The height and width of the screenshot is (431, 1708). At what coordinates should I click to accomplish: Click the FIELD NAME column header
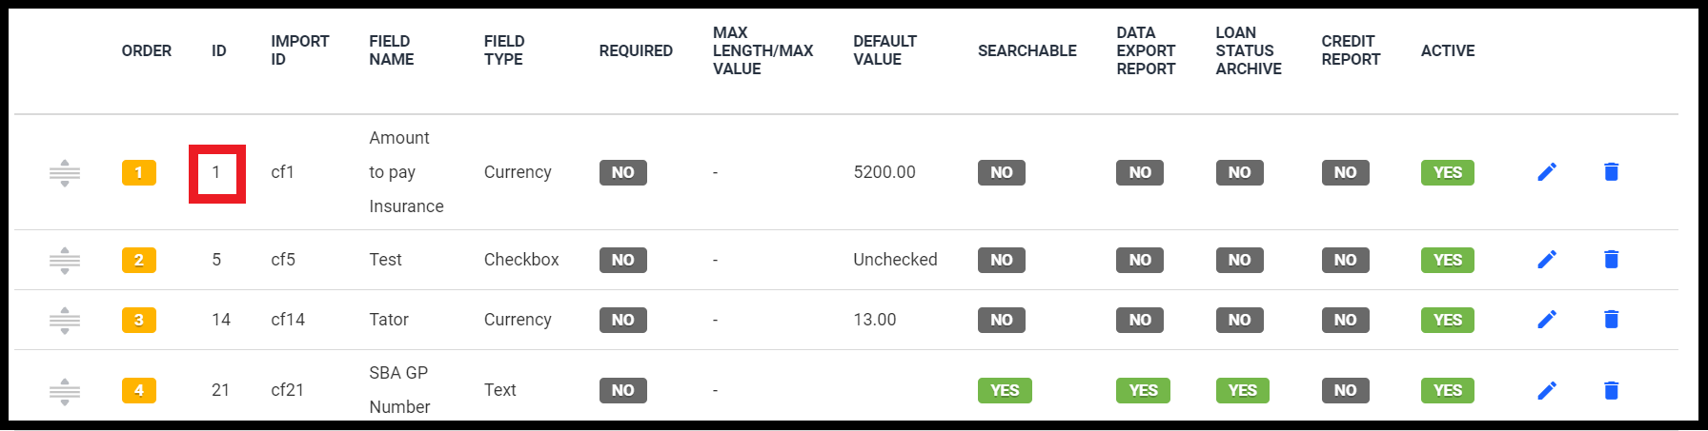pyautogui.click(x=391, y=50)
